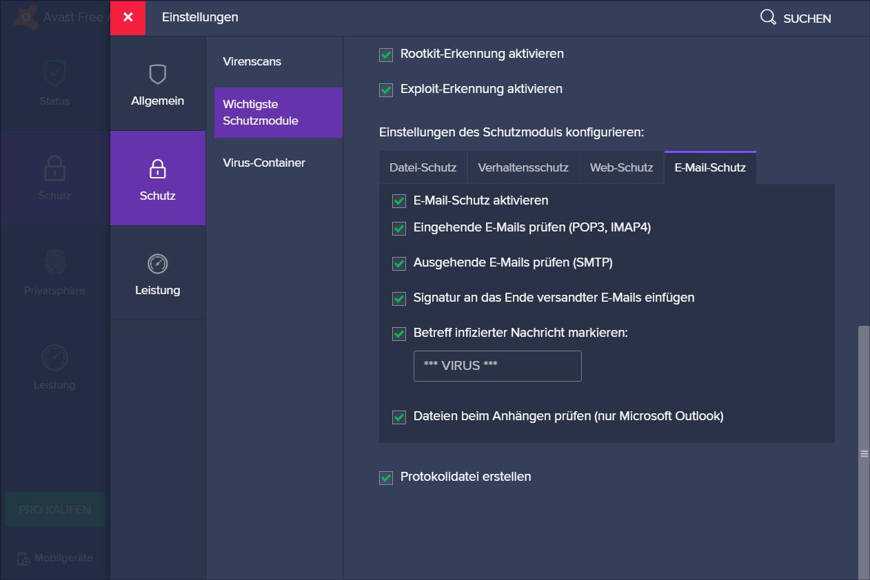Click the 'Einstellungen des Schutzmoduls konfigurieren' label

pos(512,132)
